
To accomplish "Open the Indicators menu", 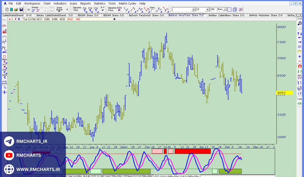I will coord(60,4).
